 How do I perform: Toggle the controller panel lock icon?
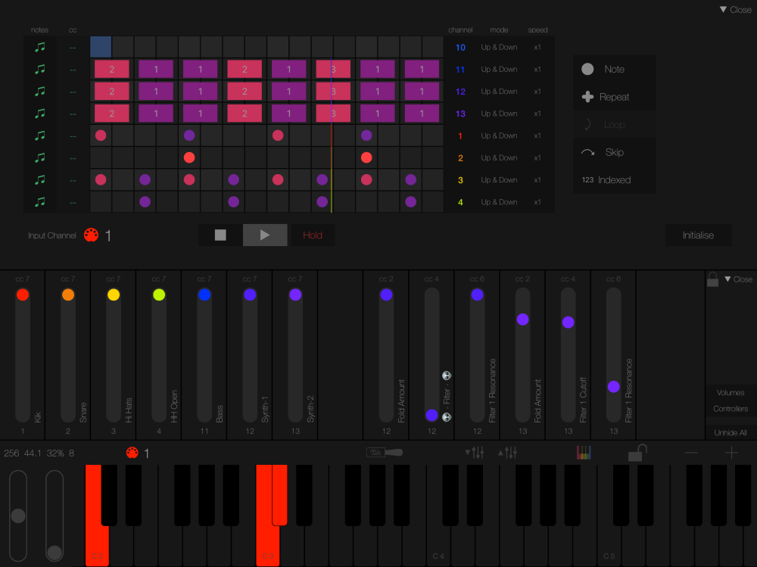(712, 279)
